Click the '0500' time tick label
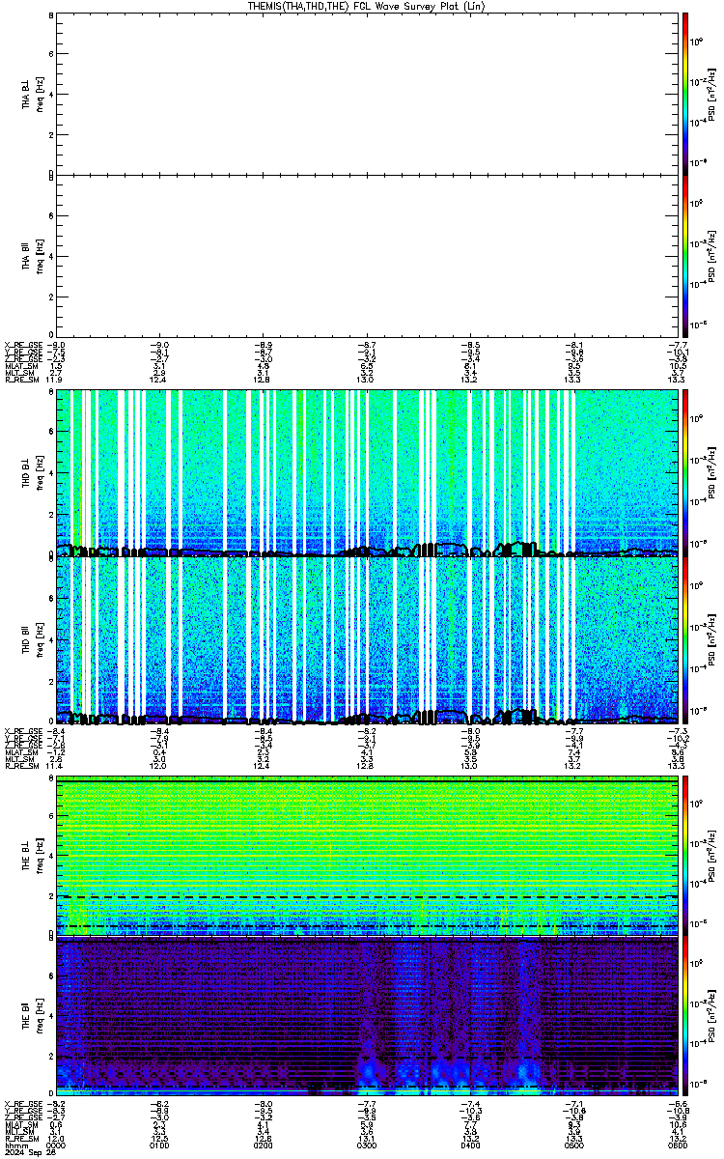Viewport: 724px width, 1159px height. [x=574, y=1146]
